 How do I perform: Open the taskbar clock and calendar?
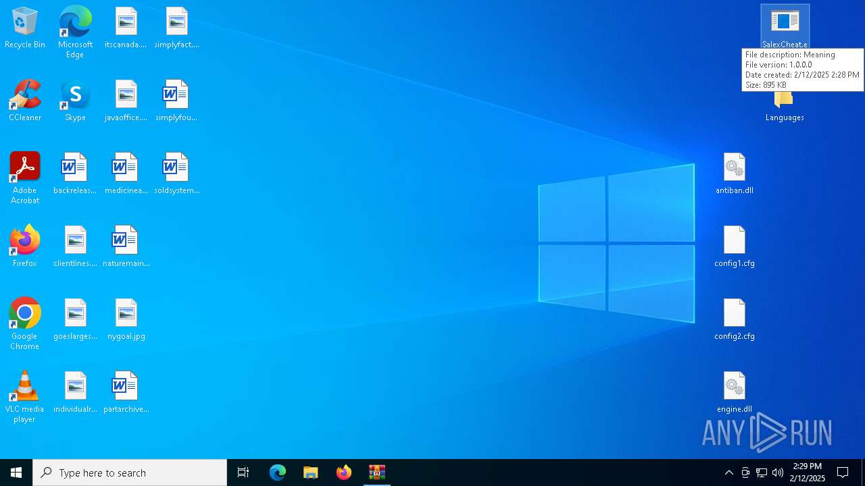808,473
